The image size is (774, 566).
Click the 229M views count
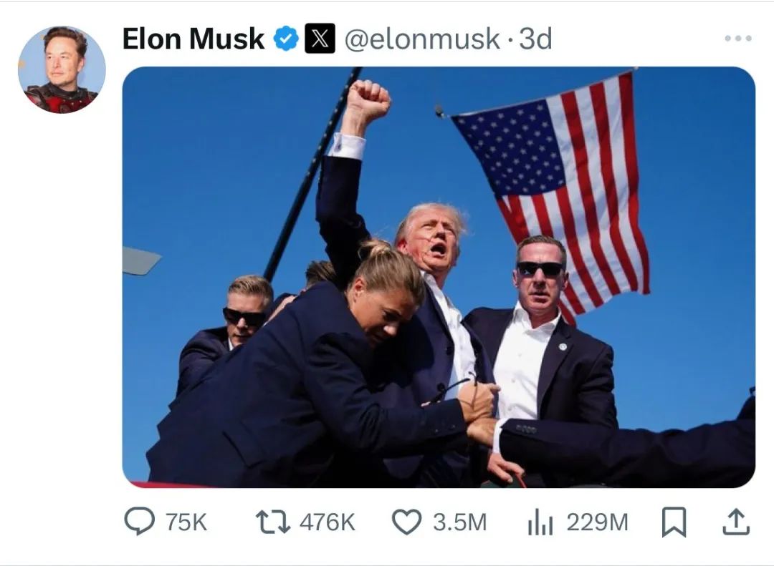(x=597, y=522)
